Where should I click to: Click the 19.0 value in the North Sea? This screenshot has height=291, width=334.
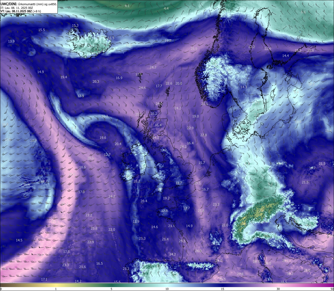(x=195, y=116)
